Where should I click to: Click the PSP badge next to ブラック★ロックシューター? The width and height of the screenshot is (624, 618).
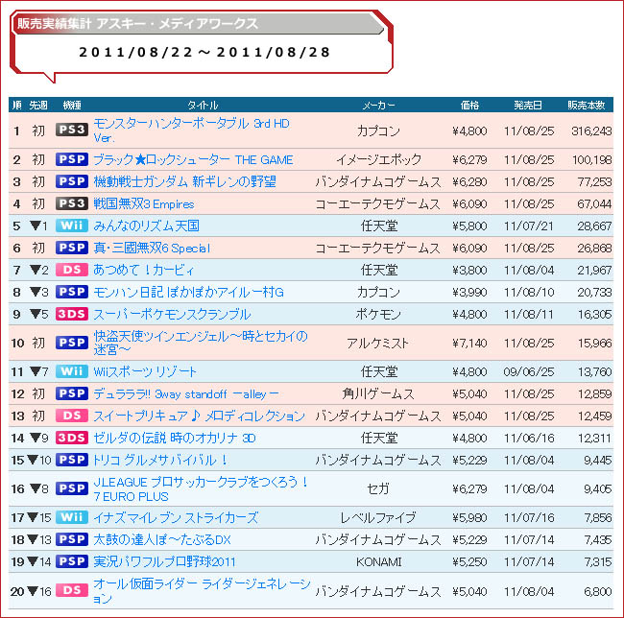coord(72,159)
